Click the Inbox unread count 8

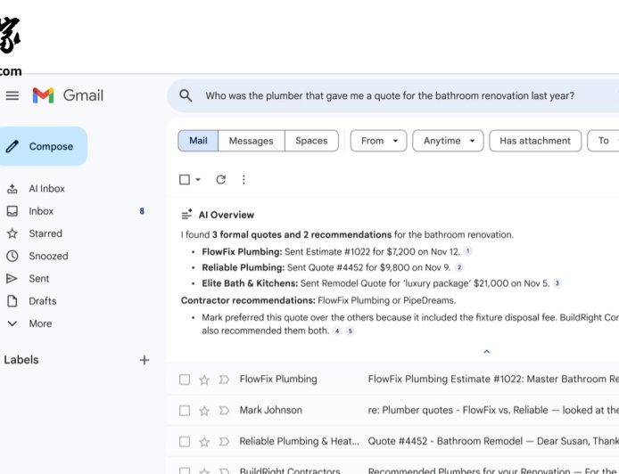142,211
